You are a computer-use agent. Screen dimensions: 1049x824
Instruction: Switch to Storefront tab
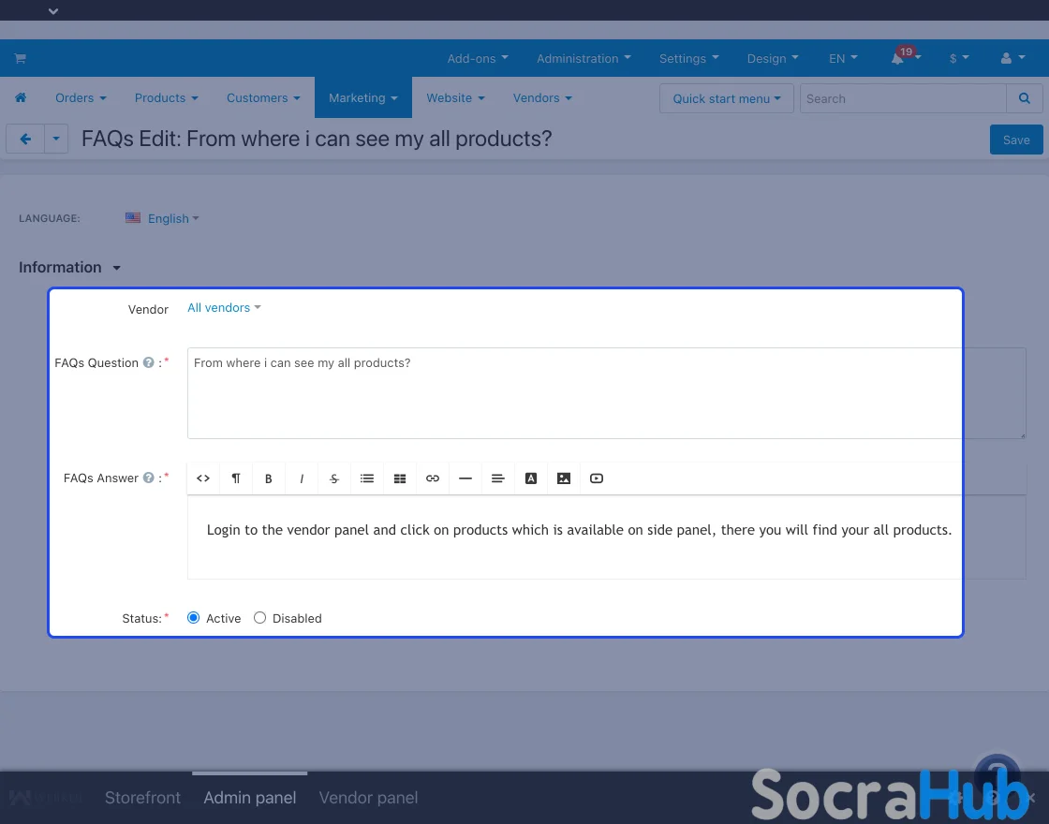[x=142, y=797]
